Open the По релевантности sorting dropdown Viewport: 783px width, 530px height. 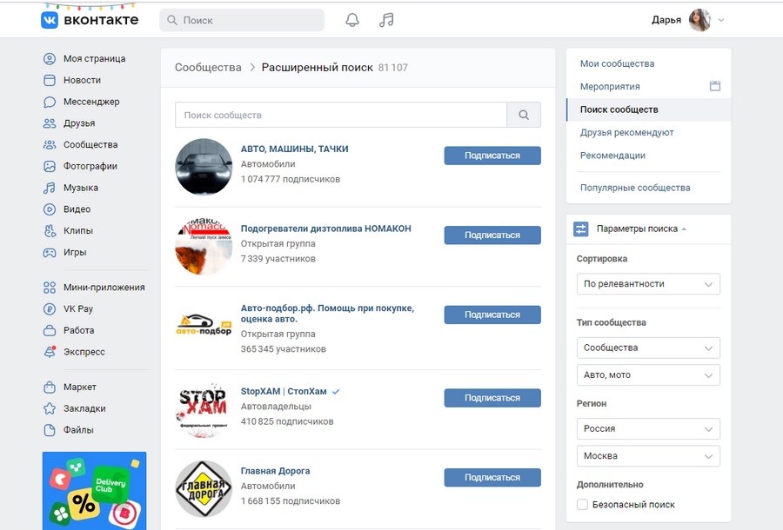click(x=648, y=284)
